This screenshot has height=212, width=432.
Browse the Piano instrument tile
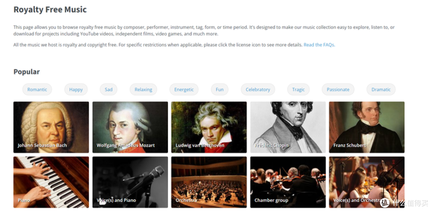coord(51,182)
